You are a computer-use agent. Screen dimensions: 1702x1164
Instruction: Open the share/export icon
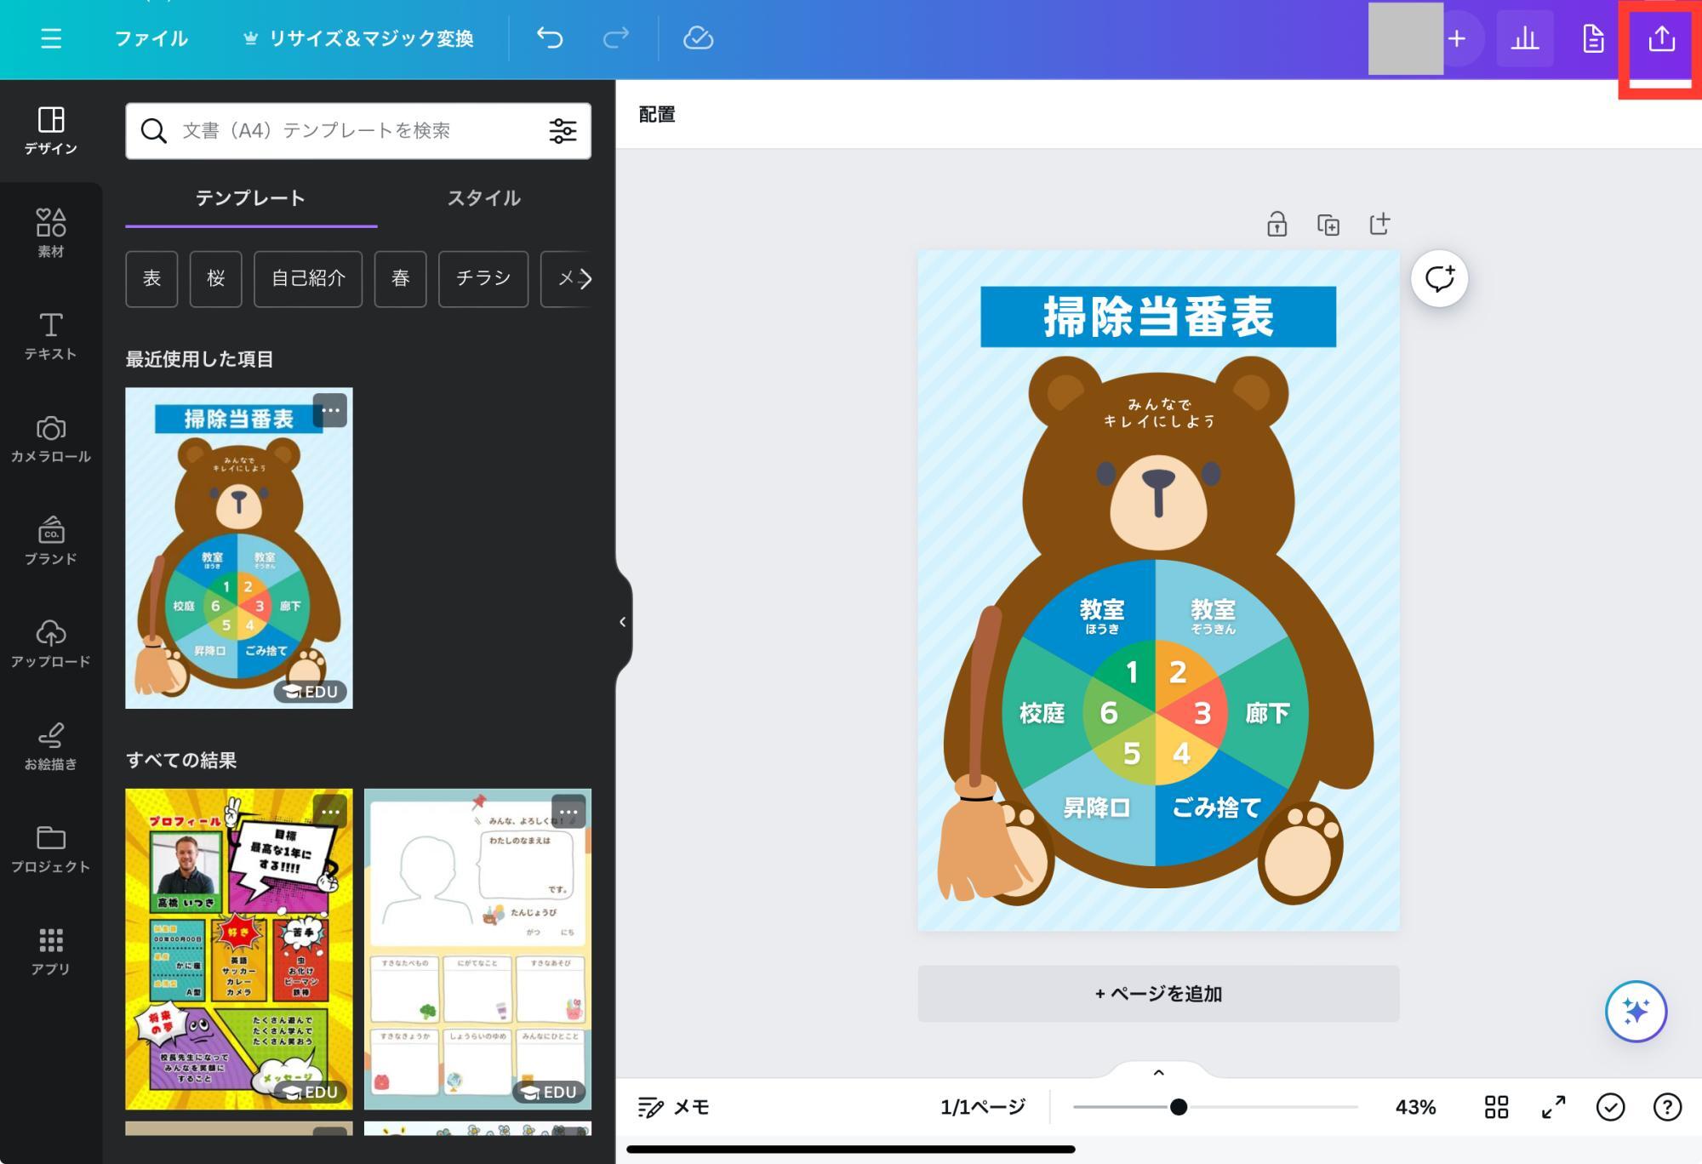pos(1660,38)
